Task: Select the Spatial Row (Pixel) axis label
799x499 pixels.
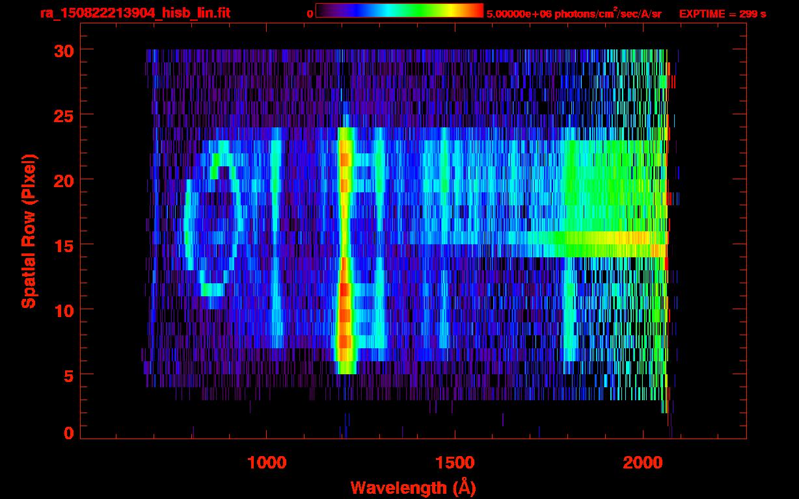Action: point(29,231)
